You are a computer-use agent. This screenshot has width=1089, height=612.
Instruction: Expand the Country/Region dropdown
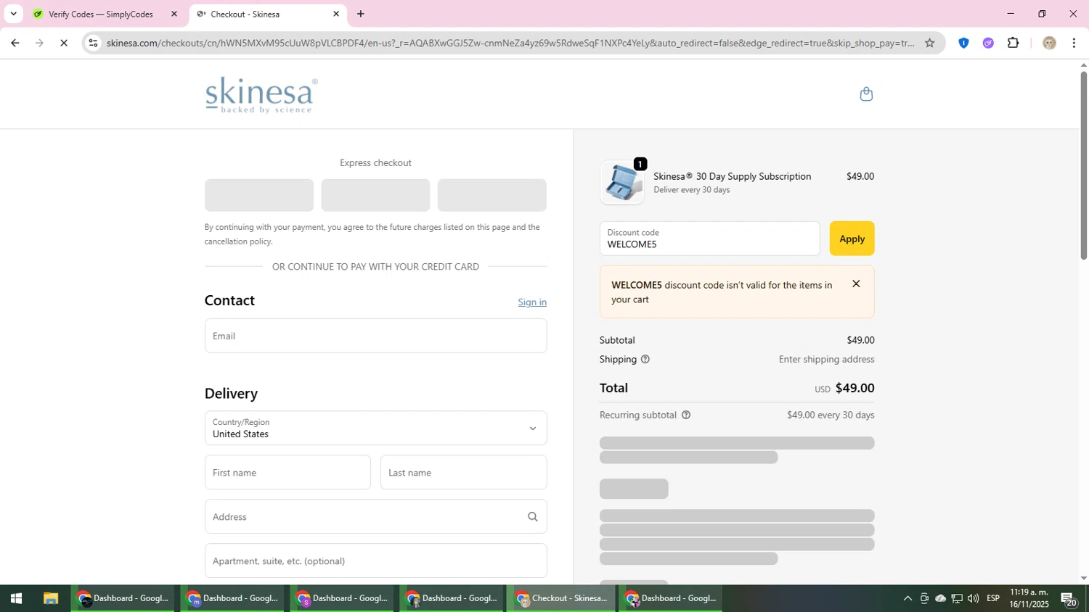[375, 429]
